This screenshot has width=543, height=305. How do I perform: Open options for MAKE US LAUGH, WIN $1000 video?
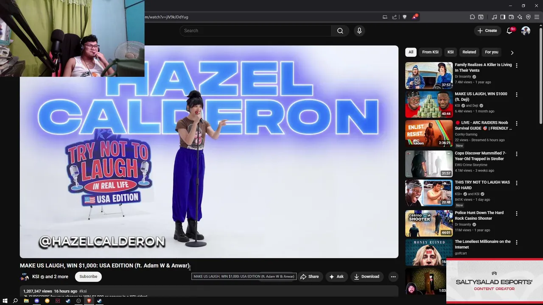pos(516,94)
